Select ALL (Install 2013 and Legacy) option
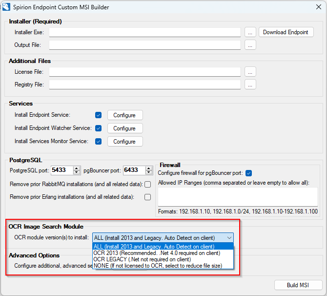The width and height of the screenshot is (327, 296). (x=163, y=247)
